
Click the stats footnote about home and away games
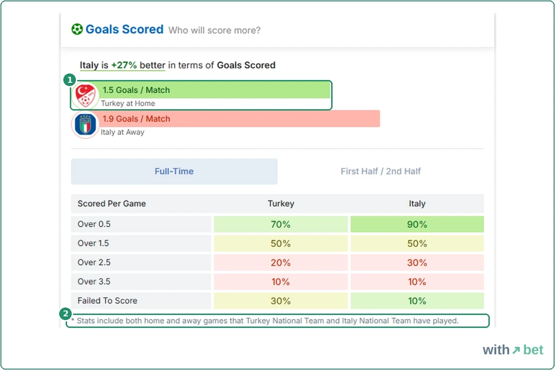pos(265,321)
